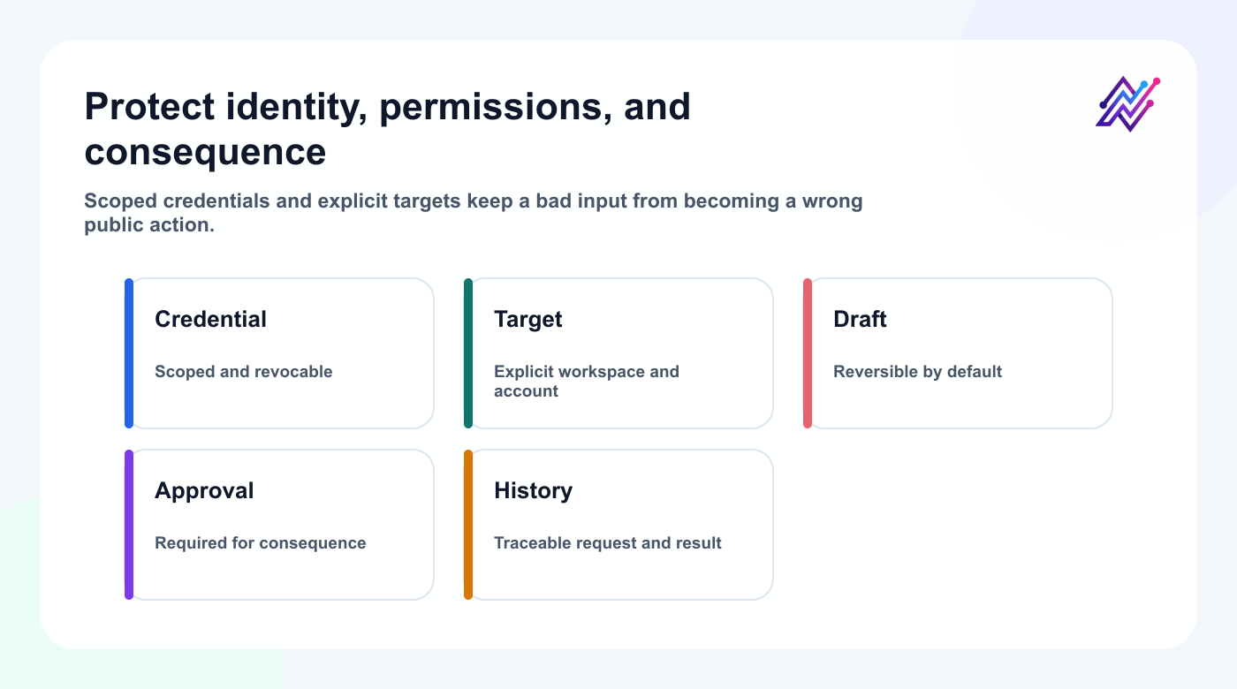The width and height of the screenshot is (1237, 689).
Task: Click "Required for consequence" description
Action: (x=260, y=543)
